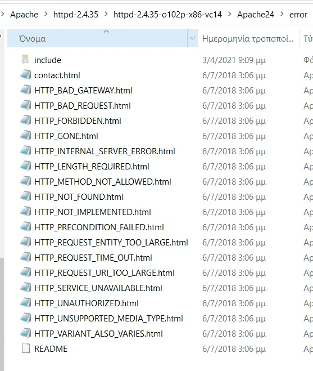This screenshot has height=371, width=313.
Task: Jump to httpd-2.4.35-o102p-x86-vc14 breadcrumb
Action: [x=167, y=15]
